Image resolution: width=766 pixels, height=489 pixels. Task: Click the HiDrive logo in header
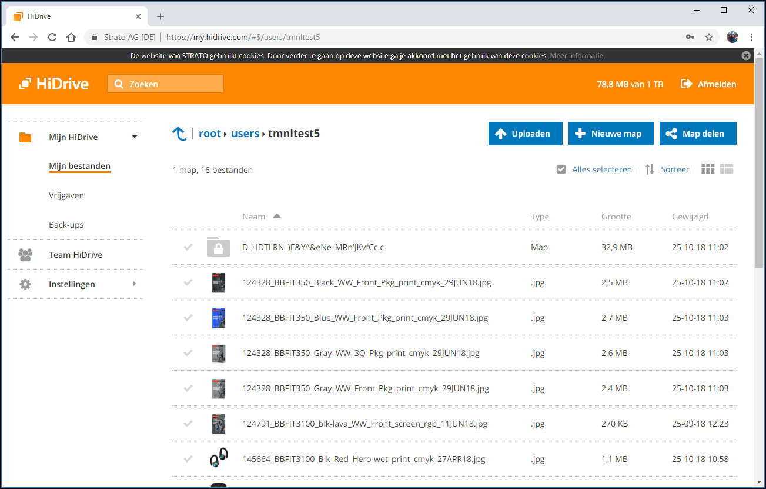[53, 84]
